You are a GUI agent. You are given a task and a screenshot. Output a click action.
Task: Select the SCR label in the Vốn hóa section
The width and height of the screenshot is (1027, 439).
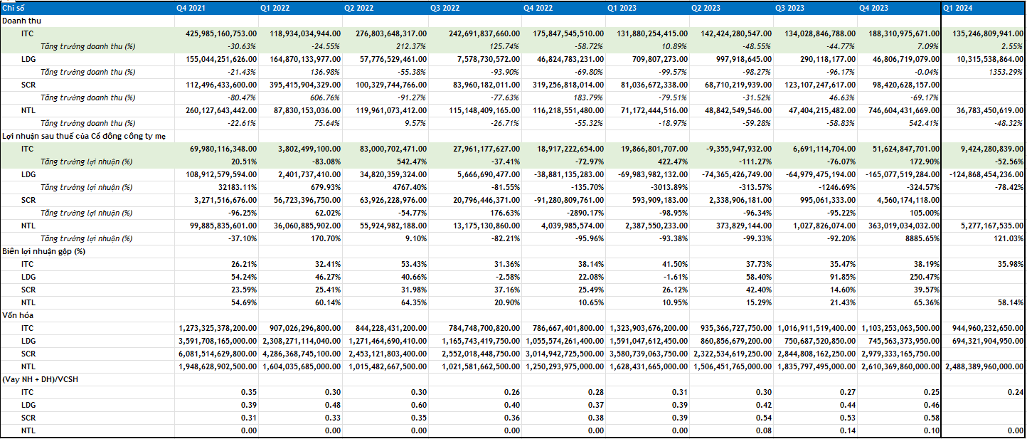pos(28,354)
